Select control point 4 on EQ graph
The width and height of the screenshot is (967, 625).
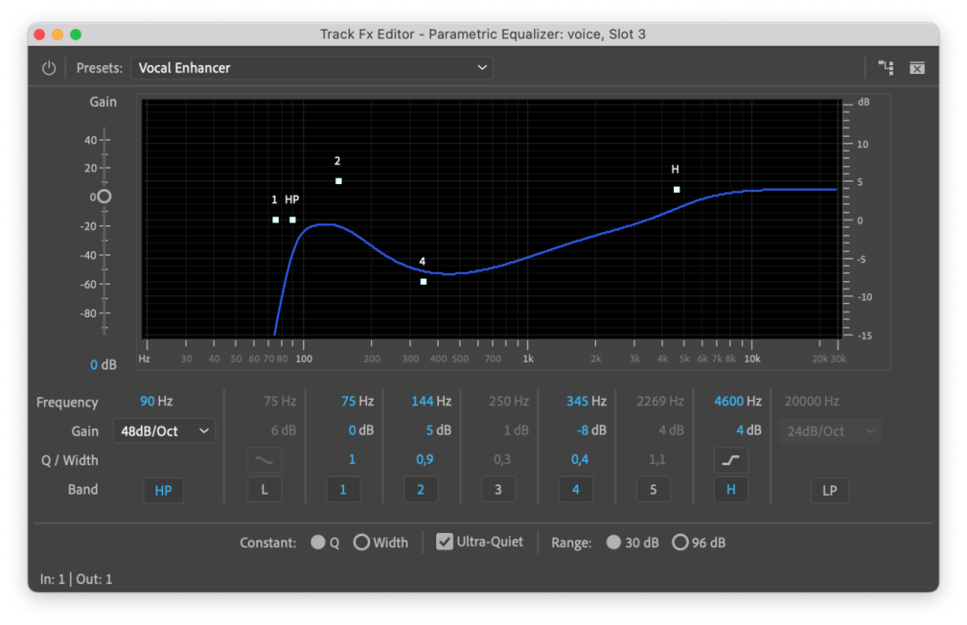click(424, 281)
